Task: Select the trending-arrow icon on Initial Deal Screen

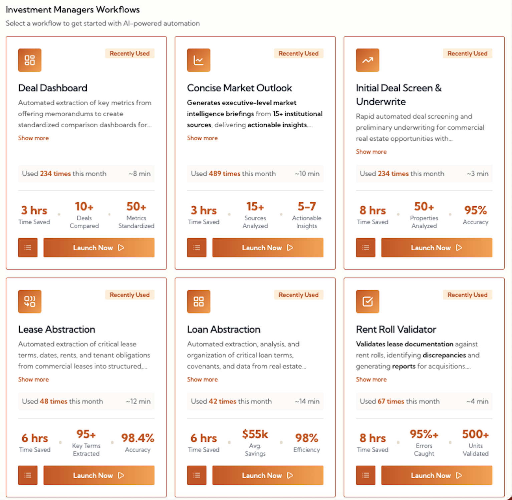Action: [367, 60]
